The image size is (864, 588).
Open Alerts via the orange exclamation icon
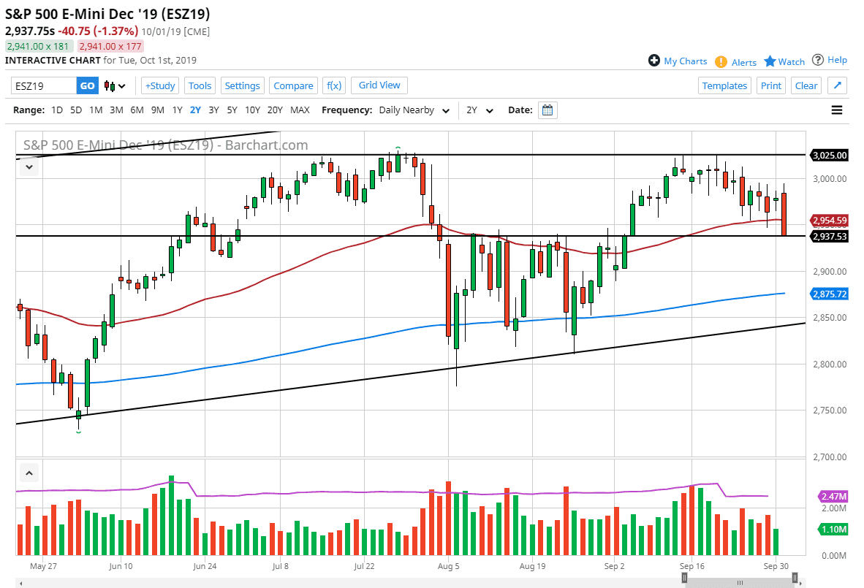[x=721, y=61]
